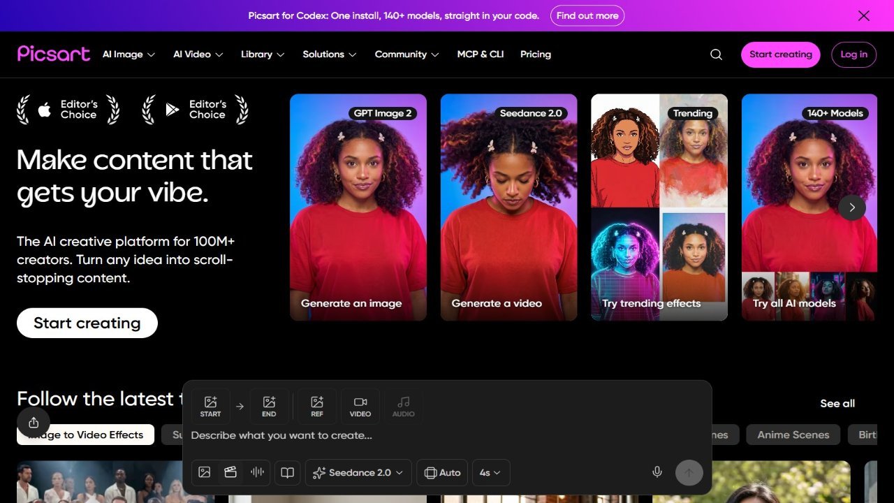
Task: Switch to image generation mode
Action: 205,472
